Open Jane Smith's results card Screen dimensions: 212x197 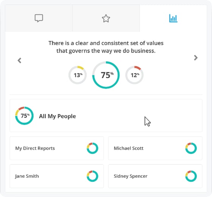(57, 176)
